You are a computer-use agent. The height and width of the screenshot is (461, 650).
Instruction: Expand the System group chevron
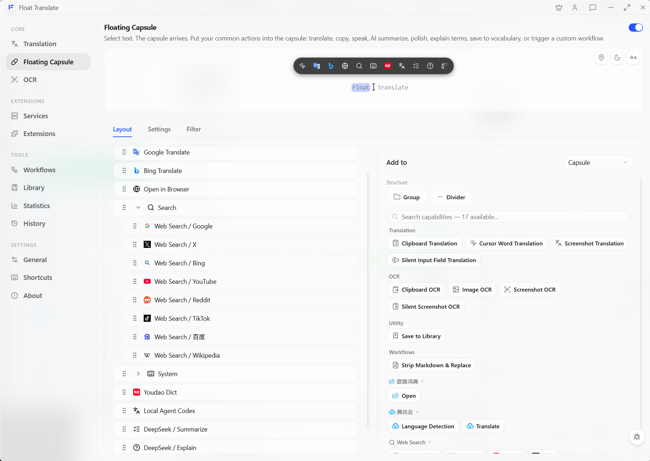pyautogui.click(x=138, y=374)
